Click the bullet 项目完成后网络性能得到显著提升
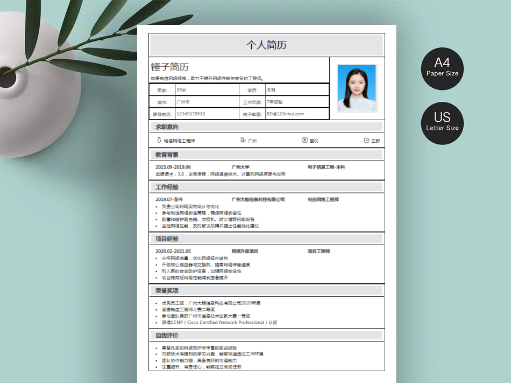The height and width of the screenshot is (383, 511). [195, 277]
